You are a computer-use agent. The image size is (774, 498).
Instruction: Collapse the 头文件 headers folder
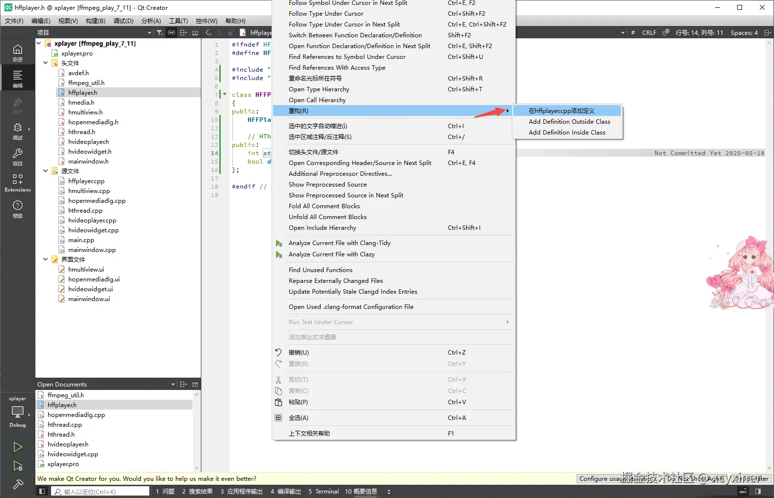coord(46,63)
